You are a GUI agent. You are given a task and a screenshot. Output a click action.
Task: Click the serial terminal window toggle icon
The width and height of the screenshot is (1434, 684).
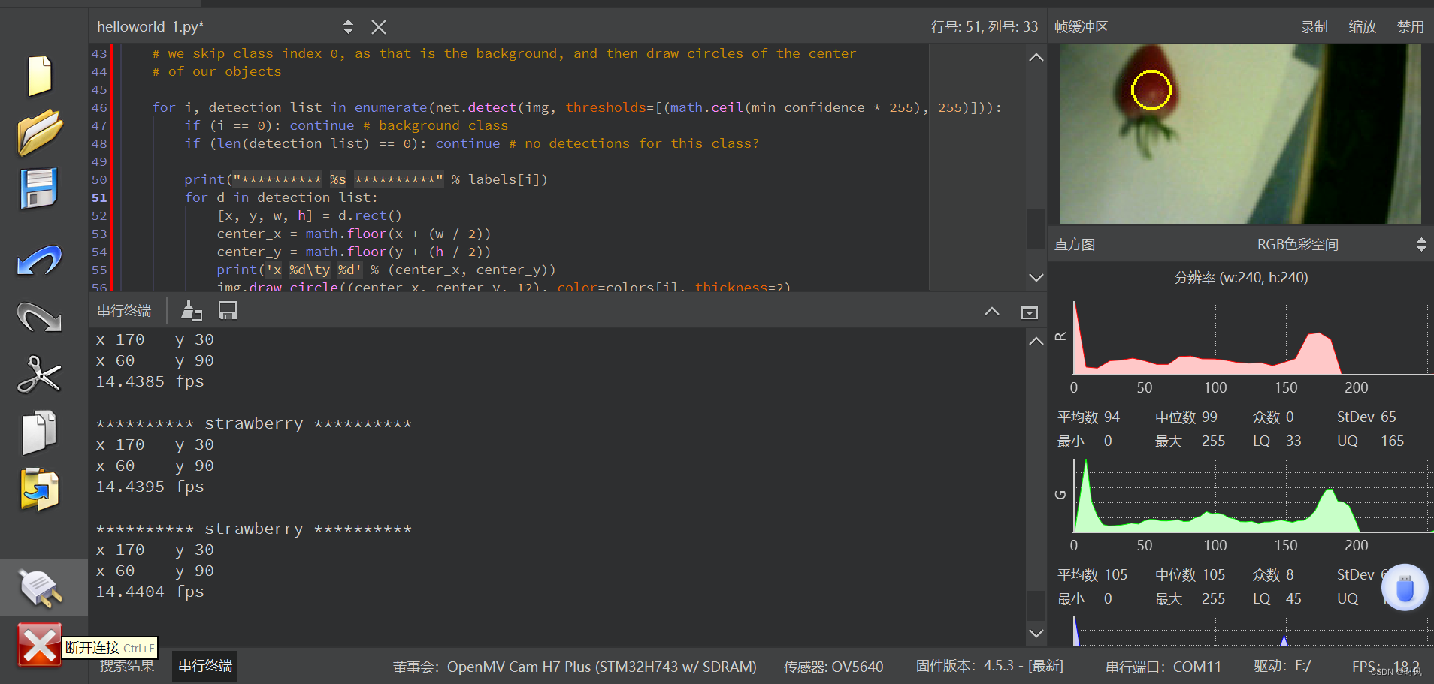pos(1030,312)
